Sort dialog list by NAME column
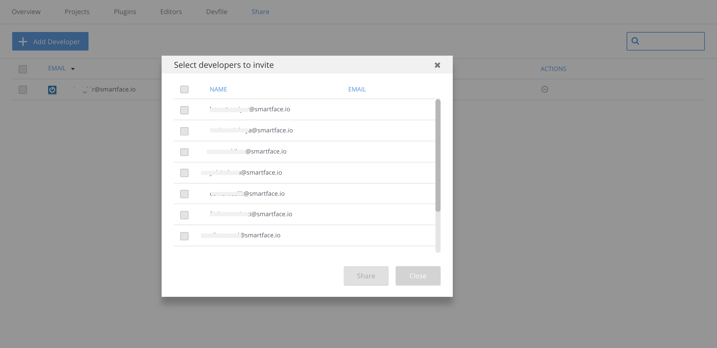Image resolution: width=717 pixels, height=348 pixels. 218,90
